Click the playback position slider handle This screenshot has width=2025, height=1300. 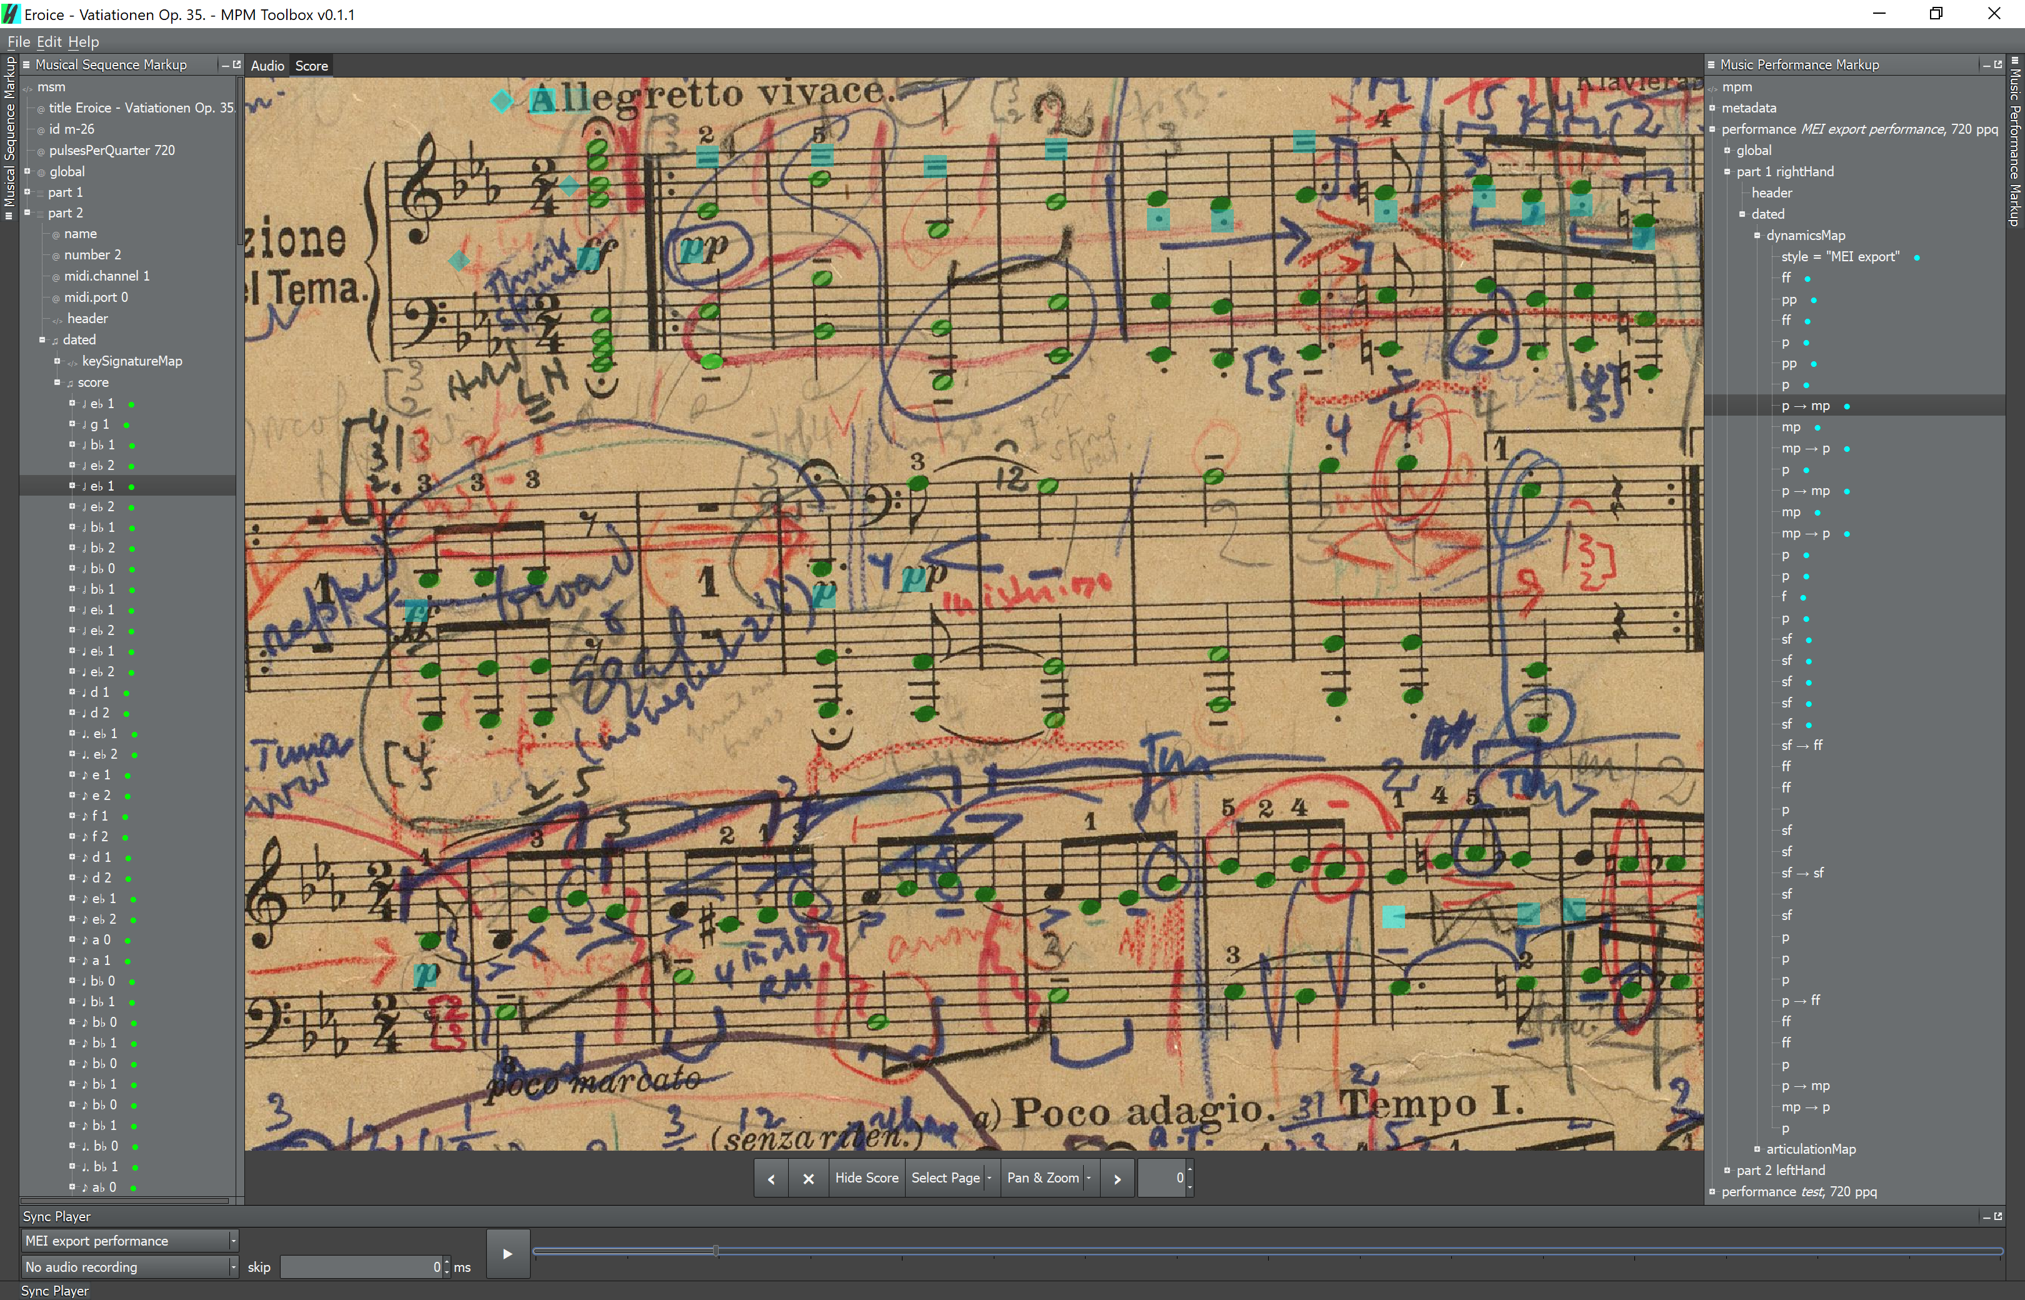[x=716, y=1250]
